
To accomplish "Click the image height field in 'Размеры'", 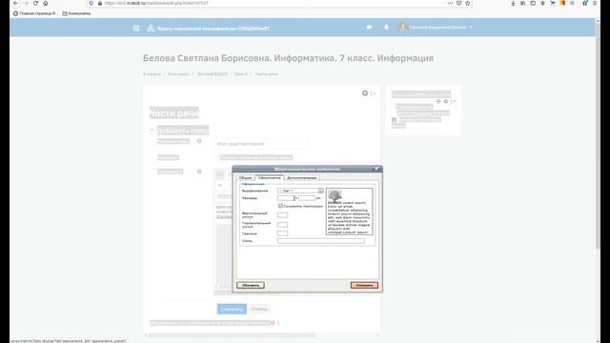I will 307,198.
